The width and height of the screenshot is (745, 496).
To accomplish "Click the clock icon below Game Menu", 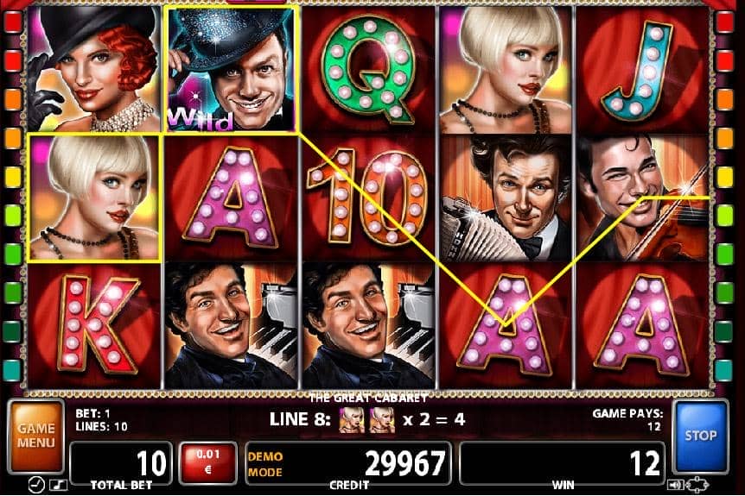I will tap(36, 485).
